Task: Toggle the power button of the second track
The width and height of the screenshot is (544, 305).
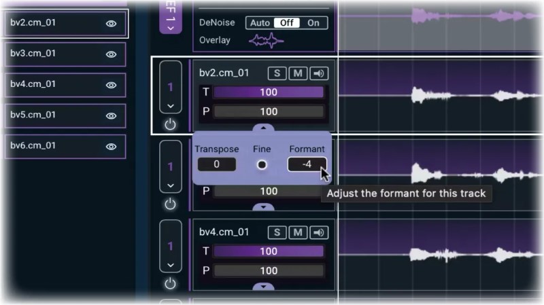Action: click(170, 204)
